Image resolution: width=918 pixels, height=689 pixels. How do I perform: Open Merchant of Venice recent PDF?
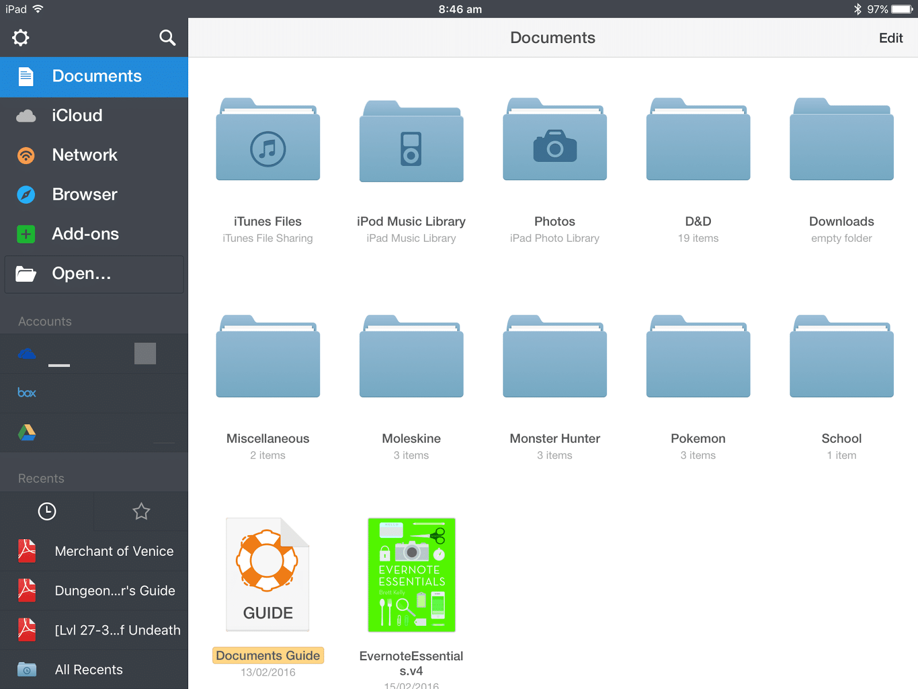pyautogui.click(x=114, y=551)
